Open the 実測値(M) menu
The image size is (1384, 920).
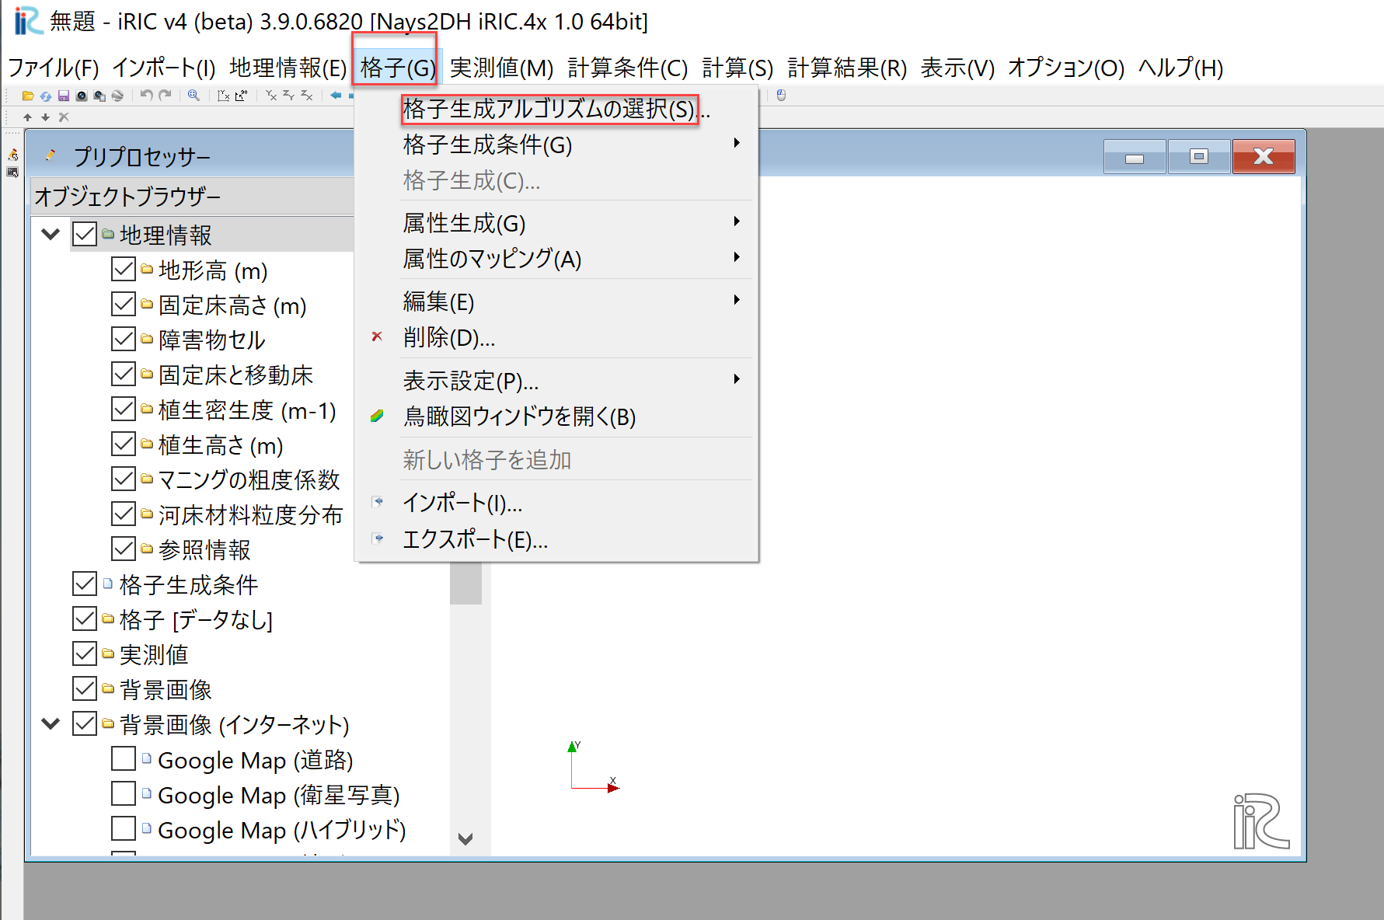click(502, 68)
